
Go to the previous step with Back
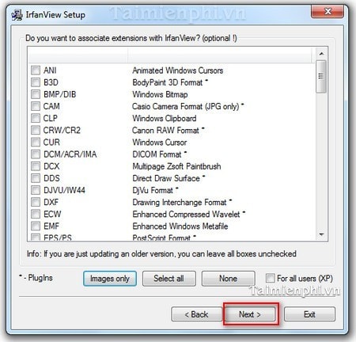(197, 314)
